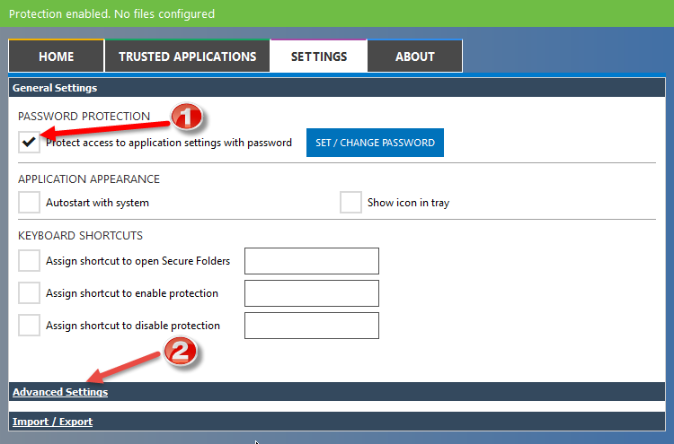Click the disable protection shortcut field
The height and width of the screenshot is (444, 674).
[312, 326]
